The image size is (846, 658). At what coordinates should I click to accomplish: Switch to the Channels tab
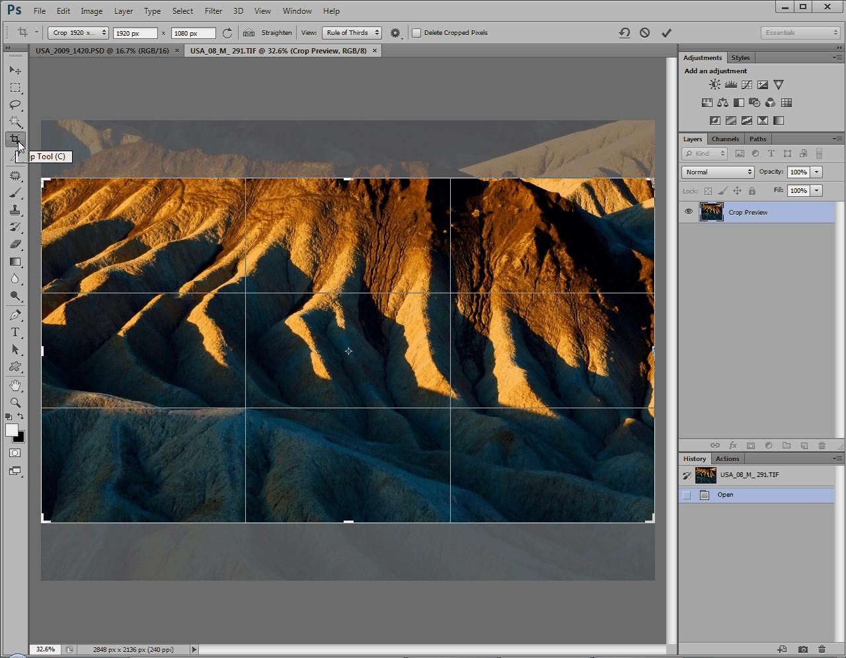(x=725, y=139)
